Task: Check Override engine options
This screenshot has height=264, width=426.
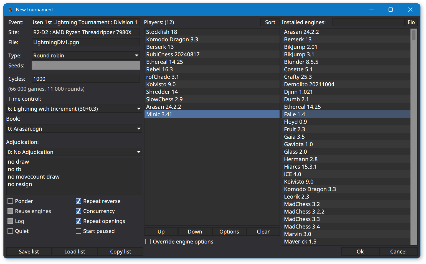Action: tap(148, 242)
